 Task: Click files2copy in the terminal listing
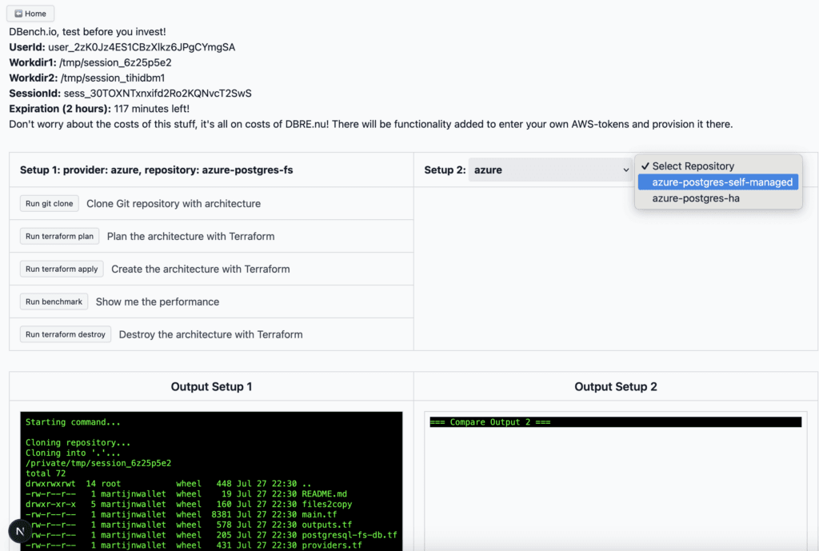pyautogui.click(x=327, y=504)
